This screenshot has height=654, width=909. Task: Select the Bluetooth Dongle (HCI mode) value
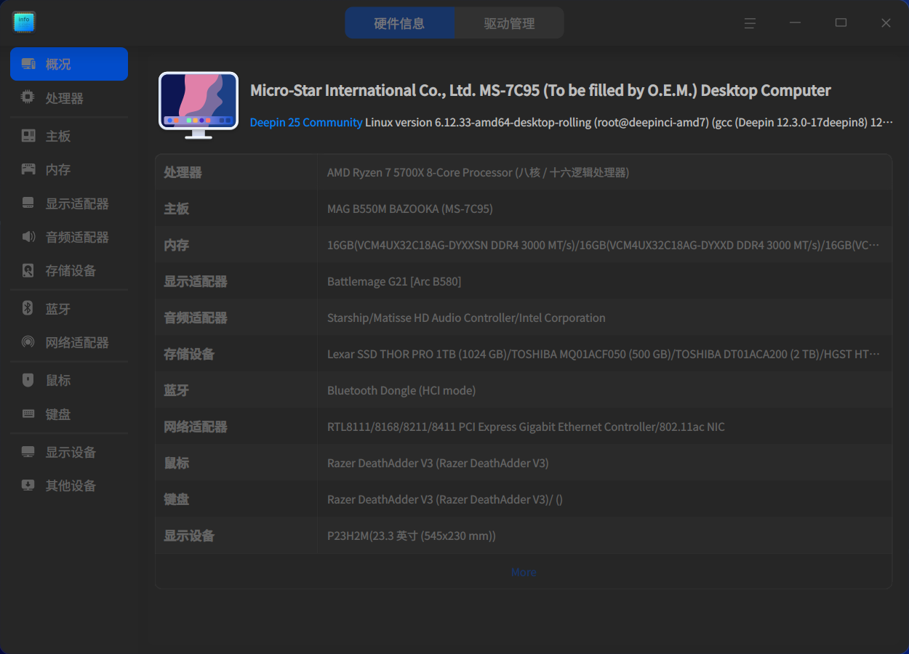[401, 391]
